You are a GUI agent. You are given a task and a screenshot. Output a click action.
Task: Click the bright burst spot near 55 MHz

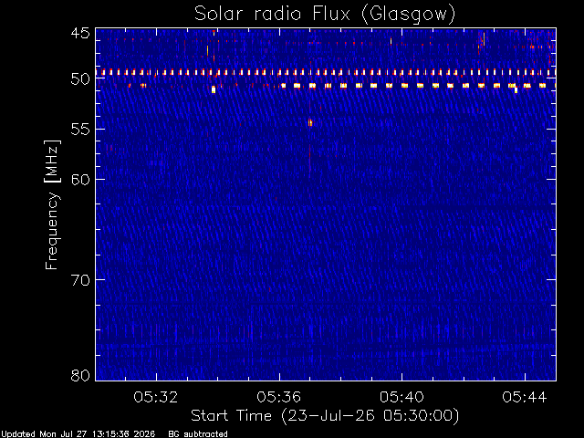point(310,122)
